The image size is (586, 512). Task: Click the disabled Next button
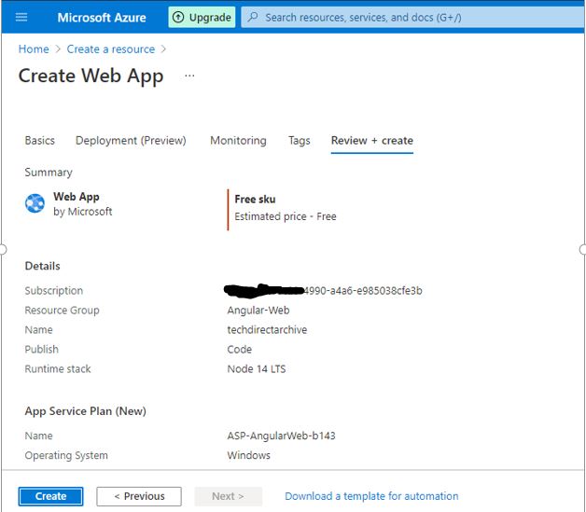point(228,496)
